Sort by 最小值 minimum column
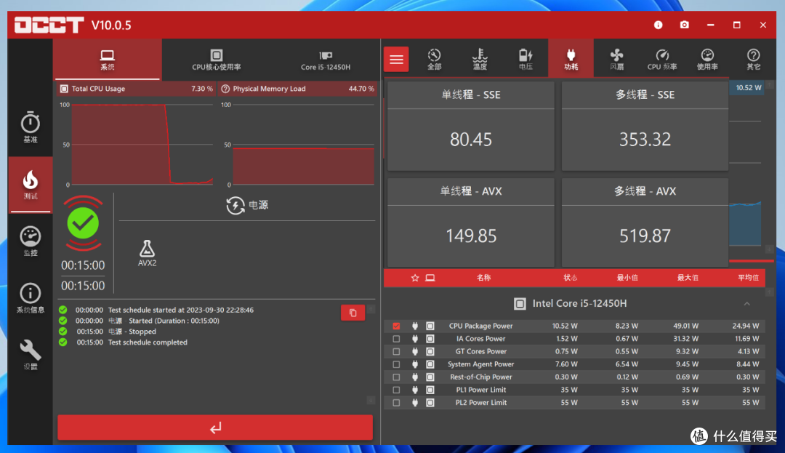785x453 pixels. [x=627, y=278]
